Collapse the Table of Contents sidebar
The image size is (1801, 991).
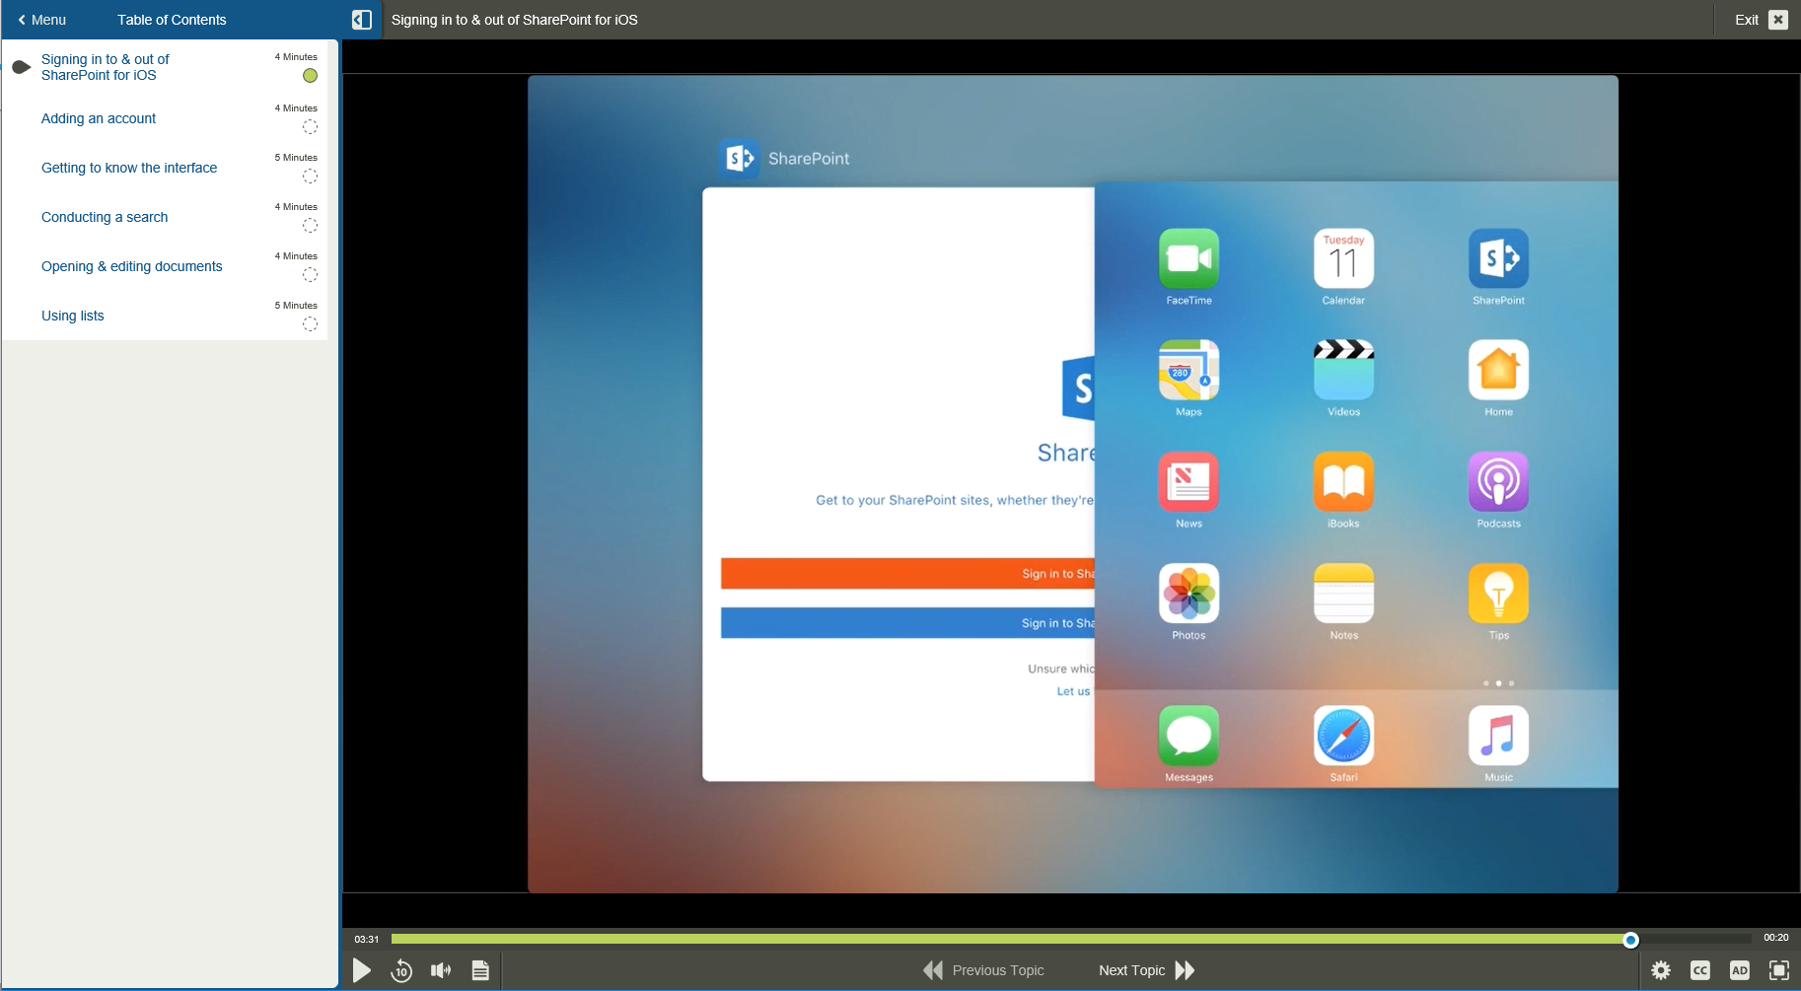(362, 19)
